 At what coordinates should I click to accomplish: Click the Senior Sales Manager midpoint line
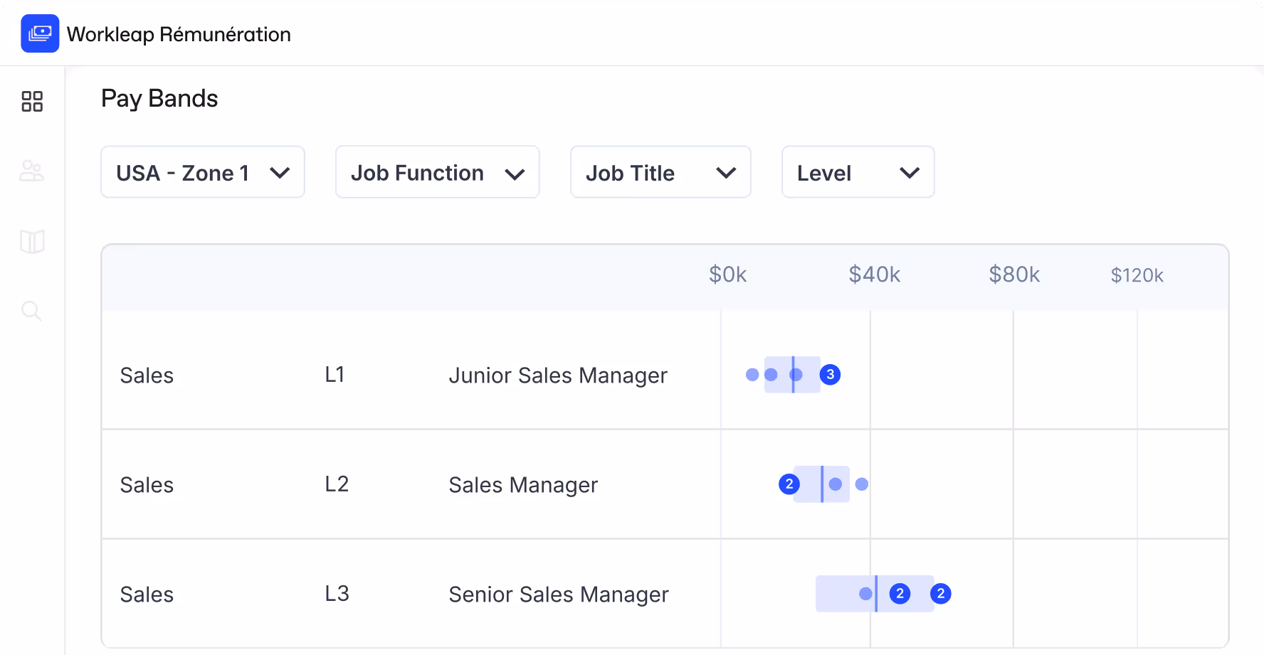coord(876,594)
